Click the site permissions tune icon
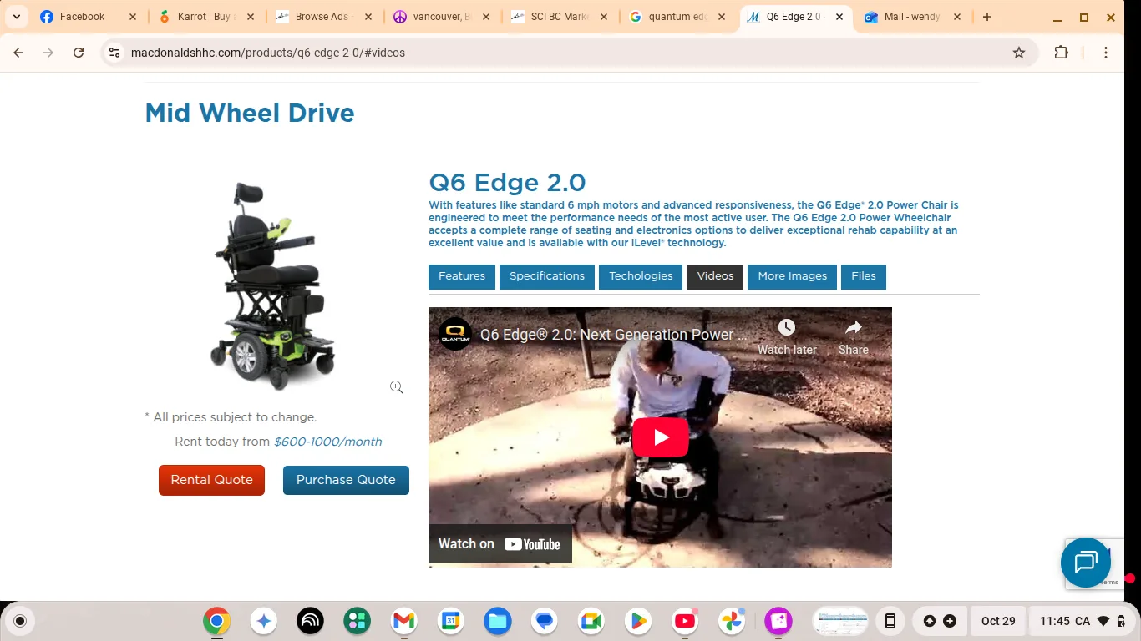Image resolution: width=1141 pixels, height=641 pixels. 113,52
